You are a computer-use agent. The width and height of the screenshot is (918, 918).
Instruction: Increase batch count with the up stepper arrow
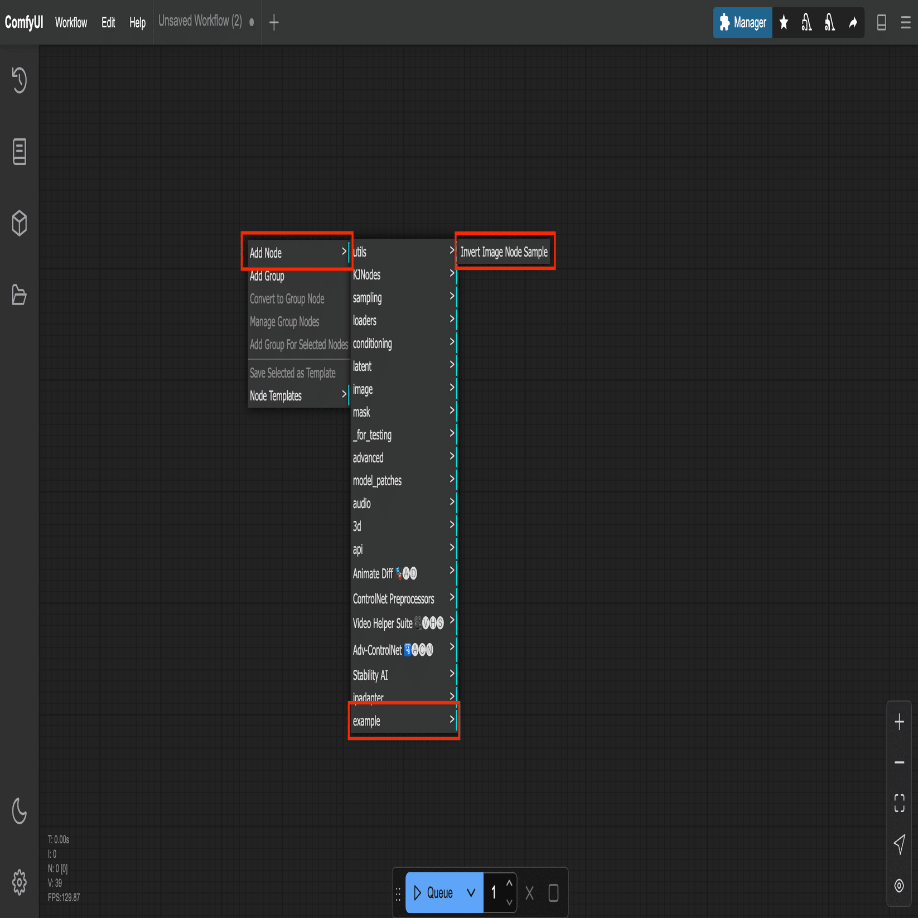click(509, 883)
